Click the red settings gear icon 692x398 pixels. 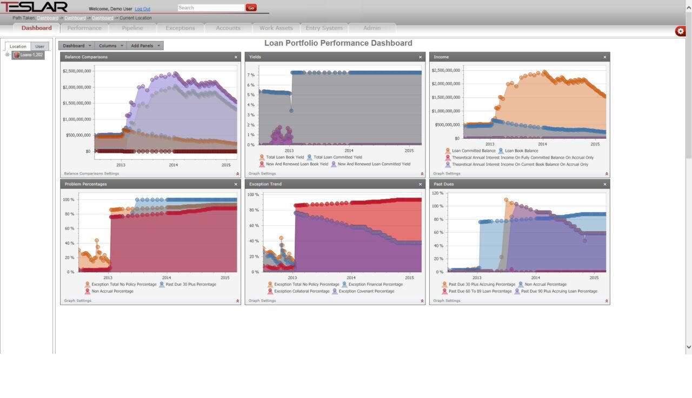point(680,31)
